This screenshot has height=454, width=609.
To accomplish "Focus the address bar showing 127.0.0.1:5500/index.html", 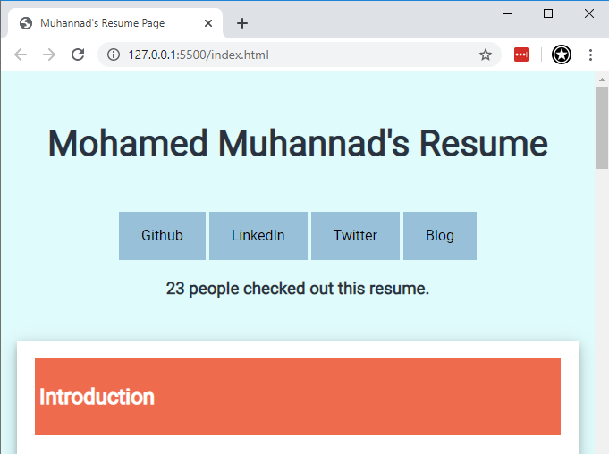I will pos(295,55).
